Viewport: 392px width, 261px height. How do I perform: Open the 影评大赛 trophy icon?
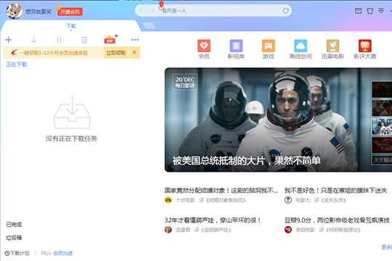(x=365, y=49)
